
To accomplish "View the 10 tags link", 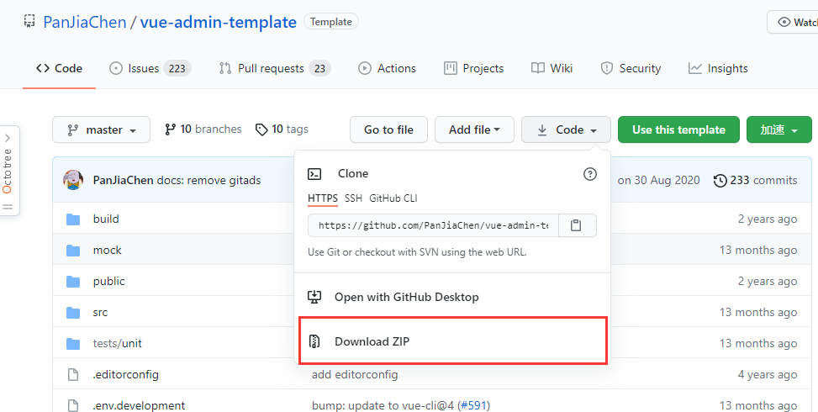I will point(282,129).
